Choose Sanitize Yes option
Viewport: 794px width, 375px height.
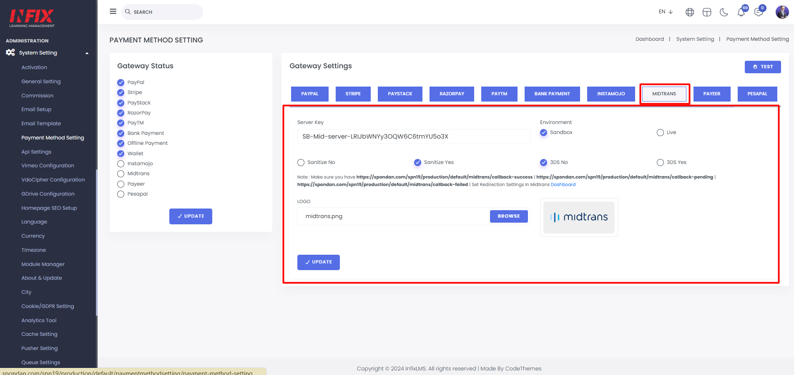417,162
